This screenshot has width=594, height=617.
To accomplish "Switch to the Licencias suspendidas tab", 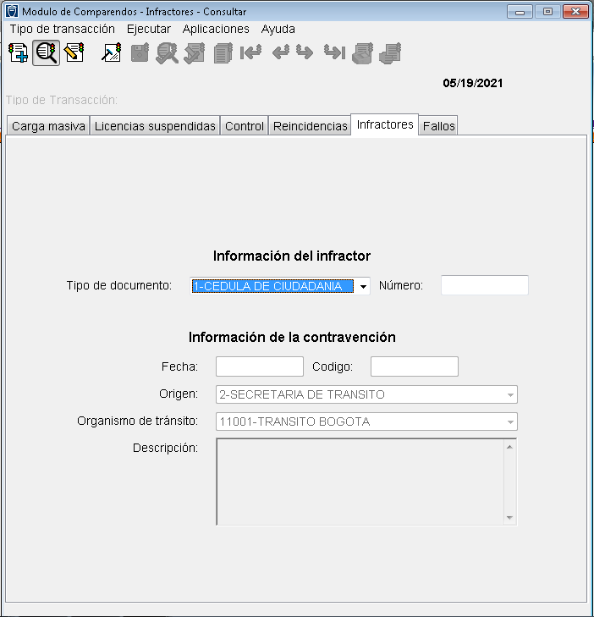I will click(155, 126).
